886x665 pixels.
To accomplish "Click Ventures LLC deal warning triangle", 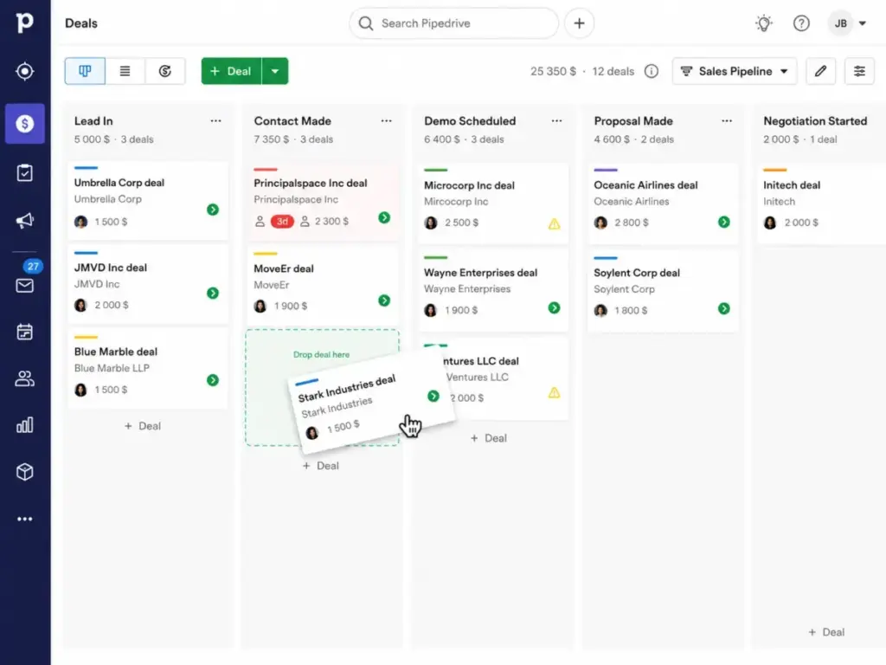I will pos(555,392).
